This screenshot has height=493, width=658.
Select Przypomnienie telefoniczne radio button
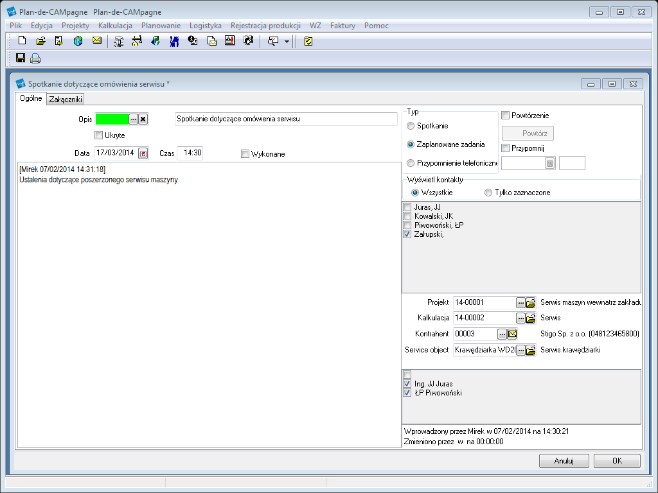coord(411,162)
